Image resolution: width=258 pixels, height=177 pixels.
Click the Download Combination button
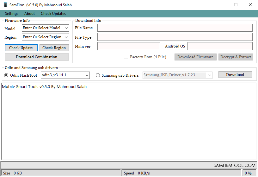[x=37, y=57]
